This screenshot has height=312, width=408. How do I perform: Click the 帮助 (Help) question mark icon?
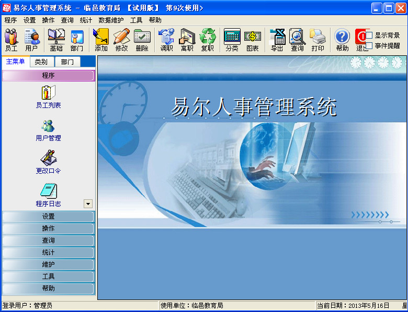point(342,40)
